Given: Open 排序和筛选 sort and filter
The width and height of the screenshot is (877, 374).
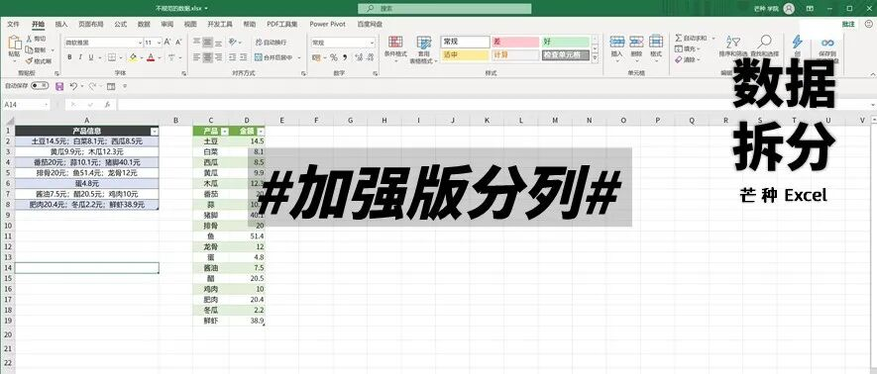Looking at the screenshot, I should click(732, 46).
